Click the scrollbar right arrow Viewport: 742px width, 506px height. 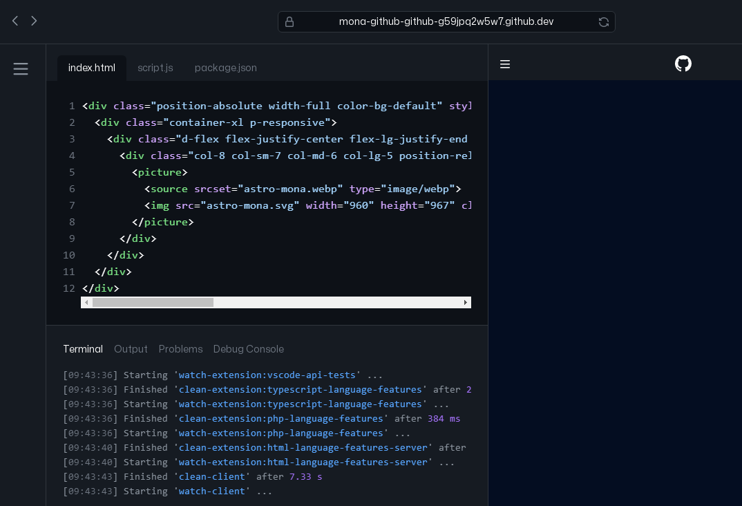465,302
